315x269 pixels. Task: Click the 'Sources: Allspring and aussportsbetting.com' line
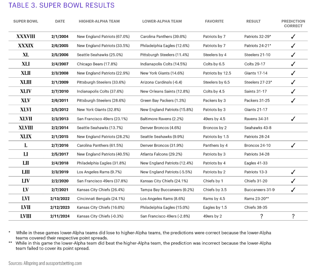45,263
